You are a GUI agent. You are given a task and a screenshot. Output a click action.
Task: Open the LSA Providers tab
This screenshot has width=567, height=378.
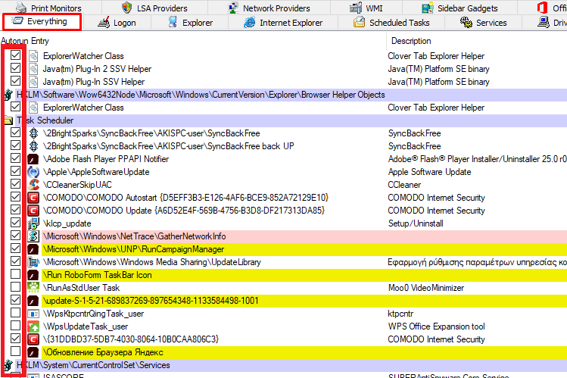tap(154, 8)
